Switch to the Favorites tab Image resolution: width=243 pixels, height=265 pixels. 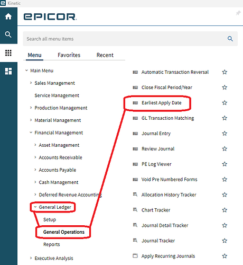69,55
